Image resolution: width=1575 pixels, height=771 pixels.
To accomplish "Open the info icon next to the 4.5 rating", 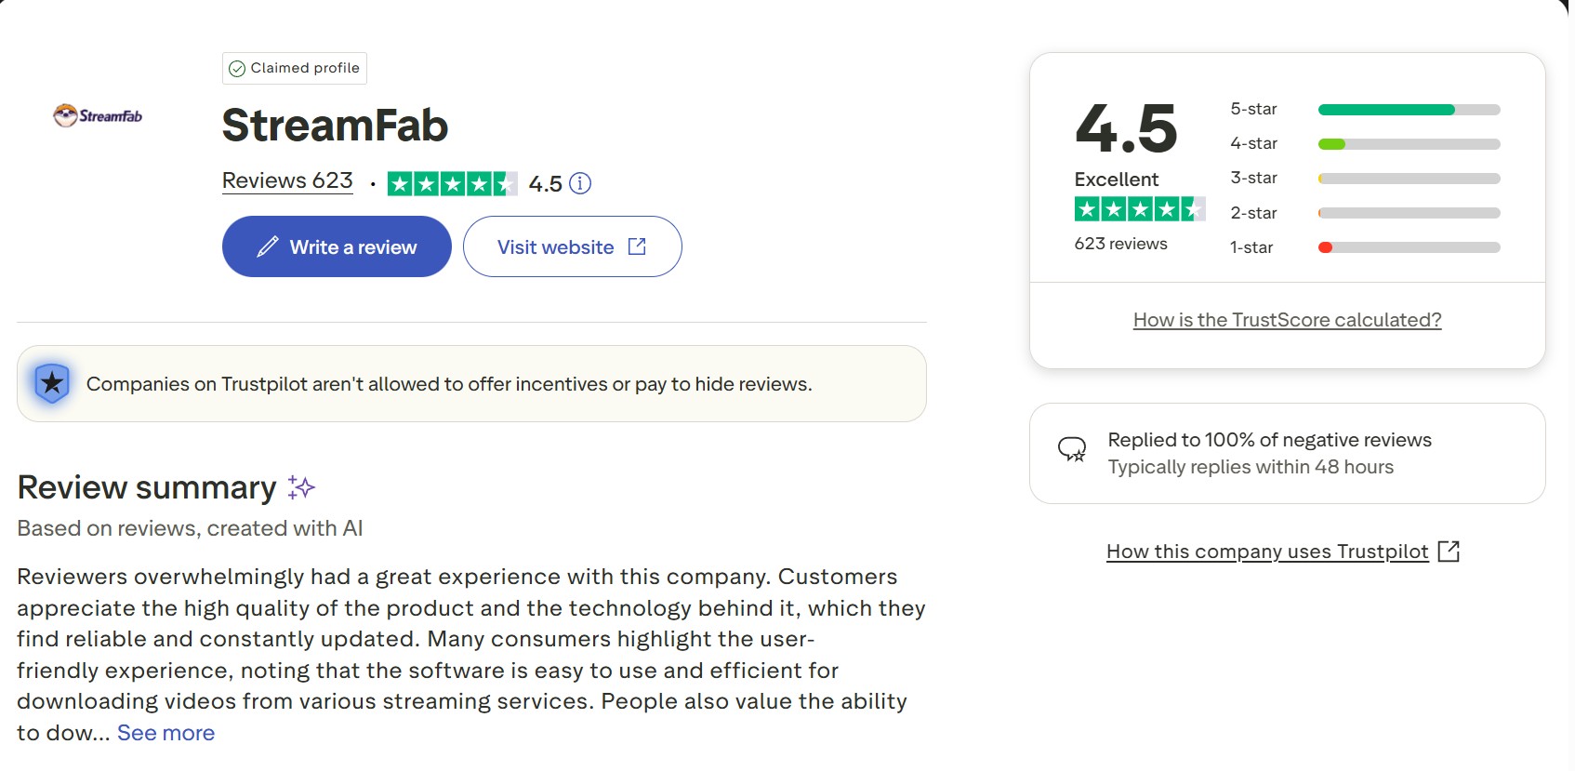I will 580,182.
